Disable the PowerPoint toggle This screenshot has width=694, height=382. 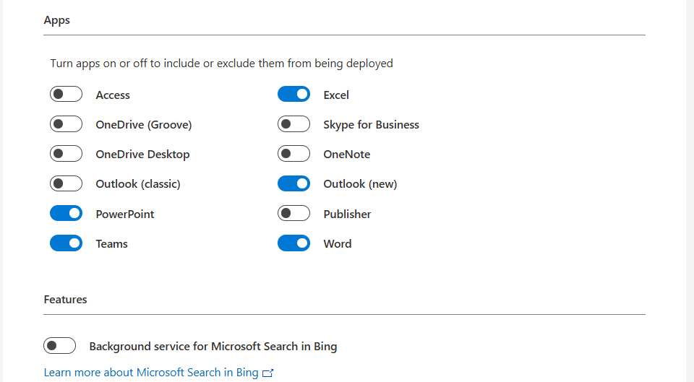pos(66,214)
